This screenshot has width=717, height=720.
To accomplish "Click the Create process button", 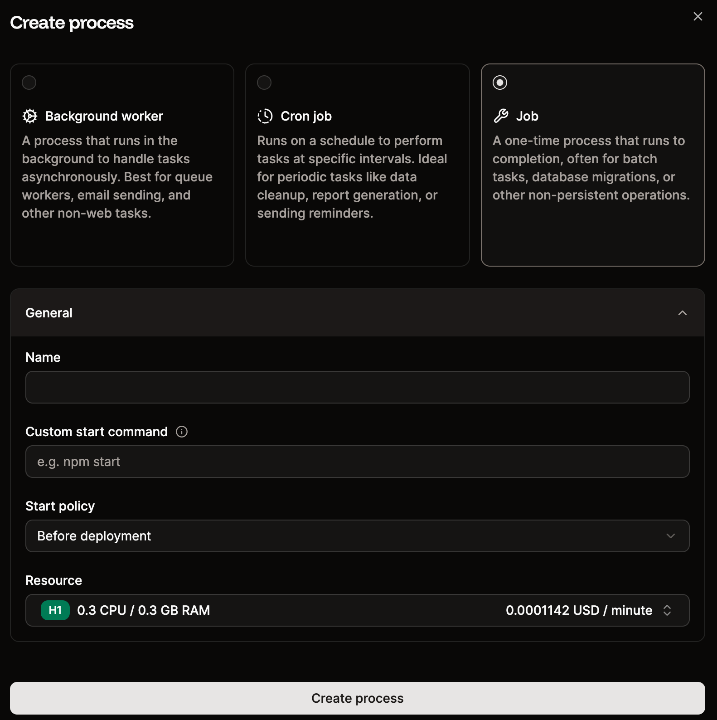I will (358, 698).
